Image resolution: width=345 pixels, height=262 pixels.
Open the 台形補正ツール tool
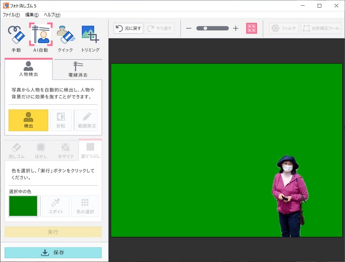[x=321, y=28]
